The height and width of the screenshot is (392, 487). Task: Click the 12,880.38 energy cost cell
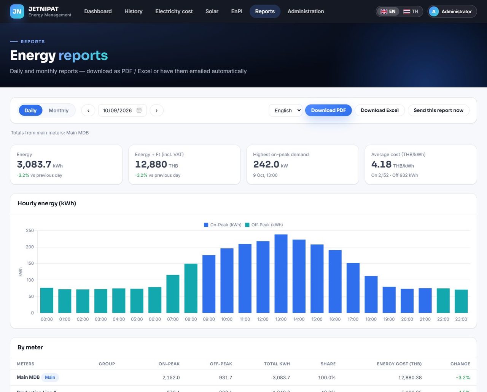410,378
